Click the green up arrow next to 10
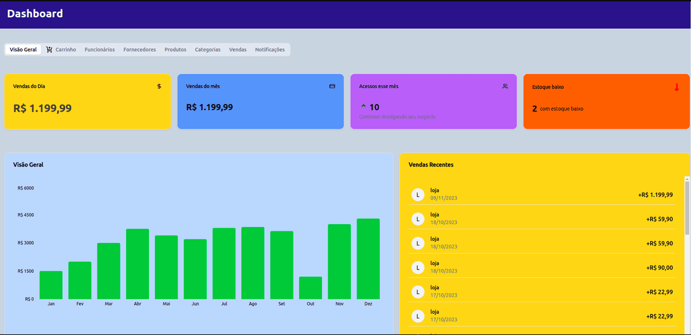 click(x=364, y=106)
